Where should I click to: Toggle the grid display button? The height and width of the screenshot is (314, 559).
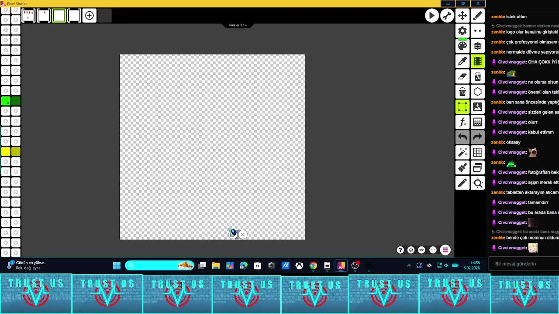pyautogui.click(x=478, y=152)
